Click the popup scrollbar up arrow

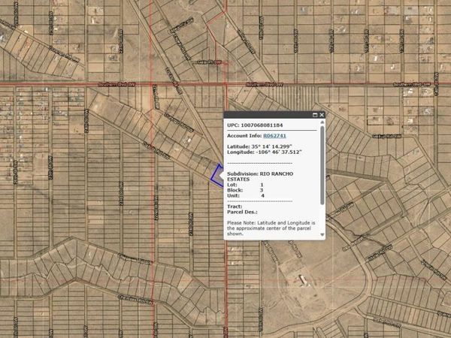(x=322, y=122)
